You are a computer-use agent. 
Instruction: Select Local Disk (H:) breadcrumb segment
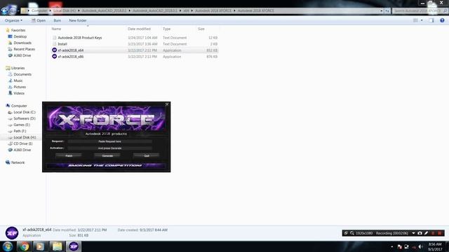point(65,11)
